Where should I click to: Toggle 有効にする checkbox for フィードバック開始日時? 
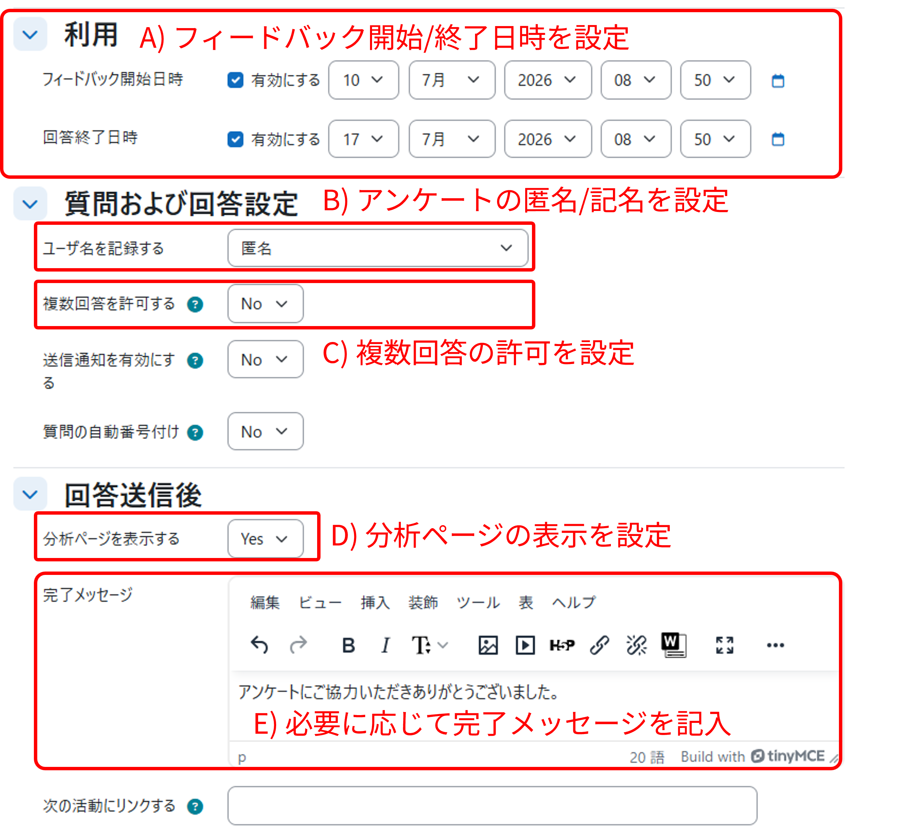[235, 80]
